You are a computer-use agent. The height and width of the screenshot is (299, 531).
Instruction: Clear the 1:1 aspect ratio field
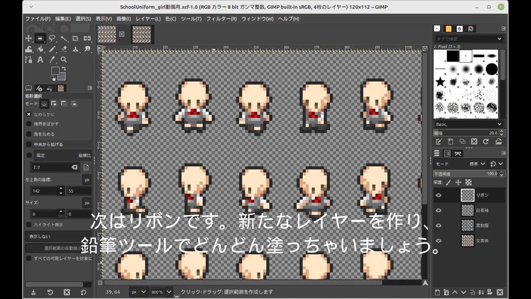point(75,167)
